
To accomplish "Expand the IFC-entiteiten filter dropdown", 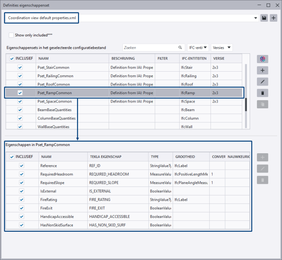I will coord(198,48).
